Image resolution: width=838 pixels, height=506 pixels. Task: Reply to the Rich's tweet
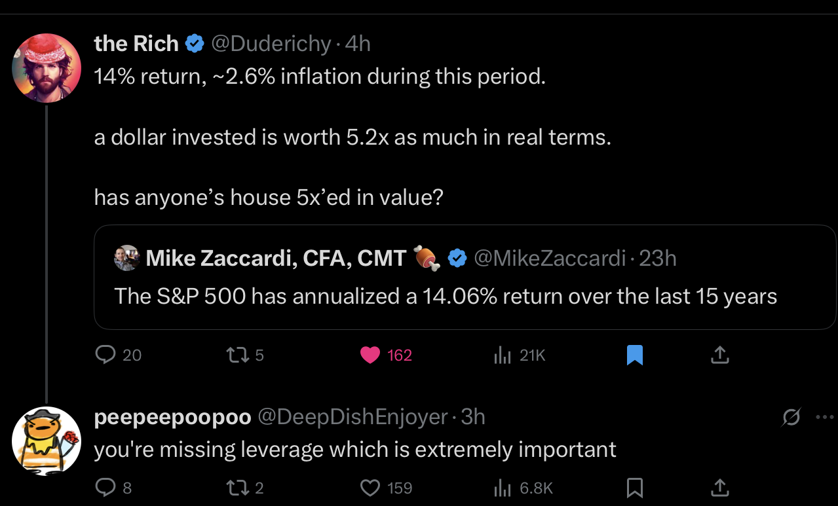[106, 355]
